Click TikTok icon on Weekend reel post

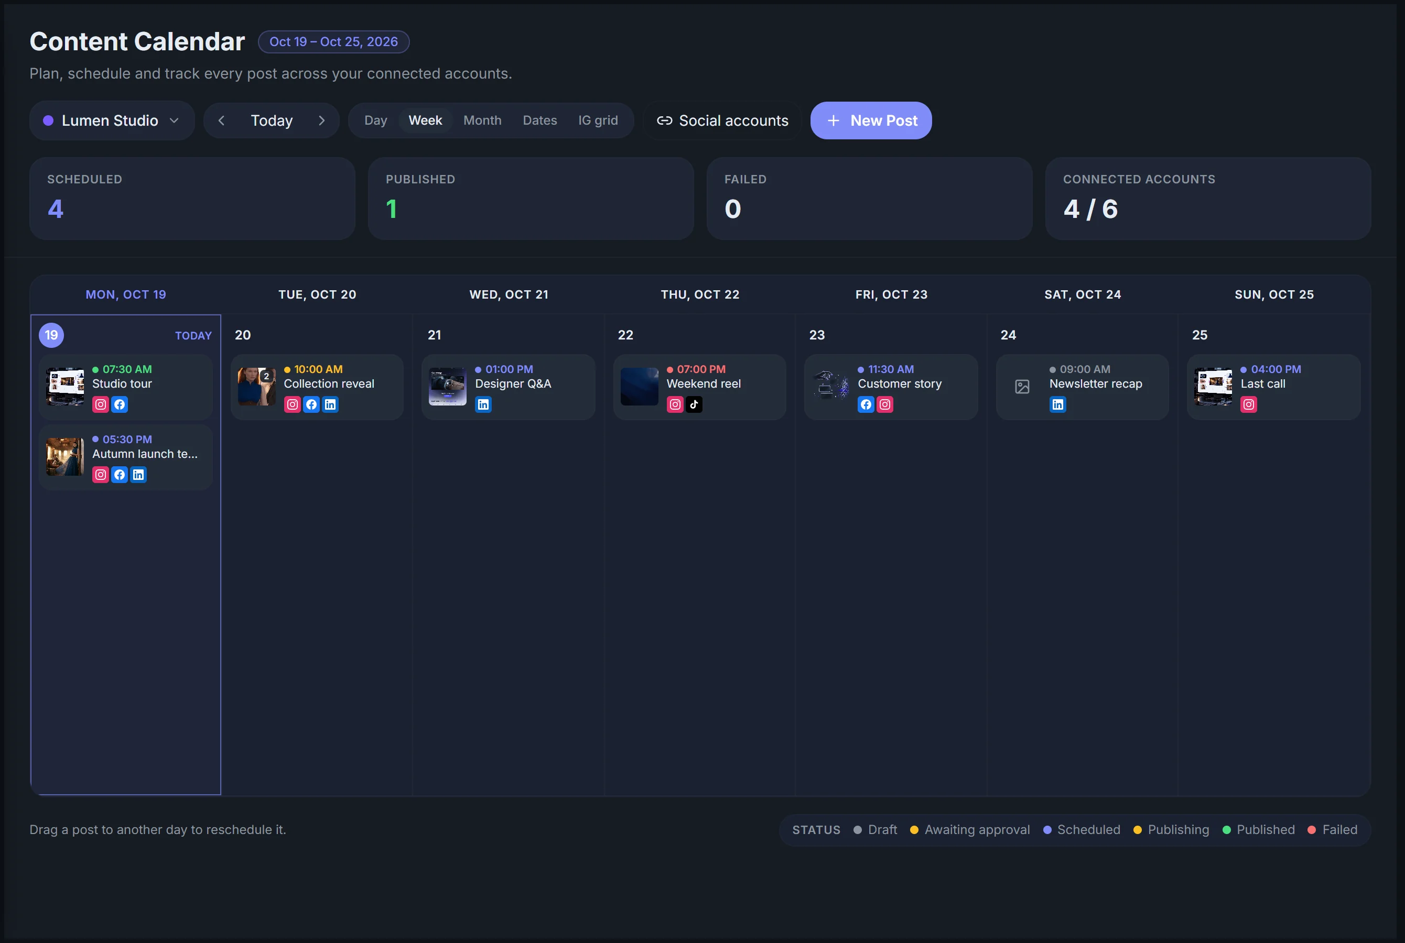[x=695, y=405]
